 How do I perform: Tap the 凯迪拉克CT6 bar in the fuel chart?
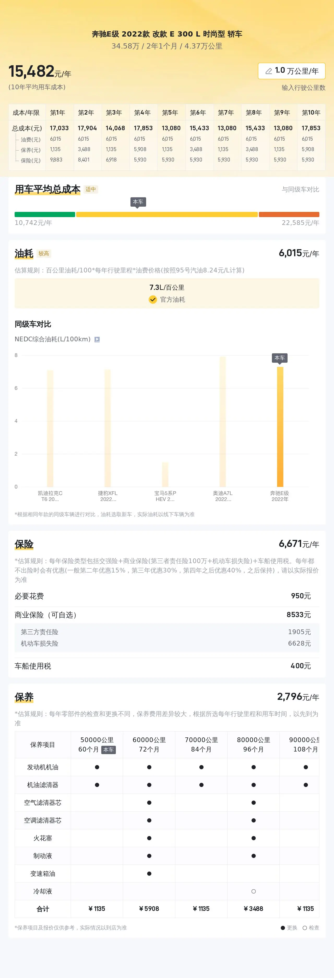click(50, 428)
